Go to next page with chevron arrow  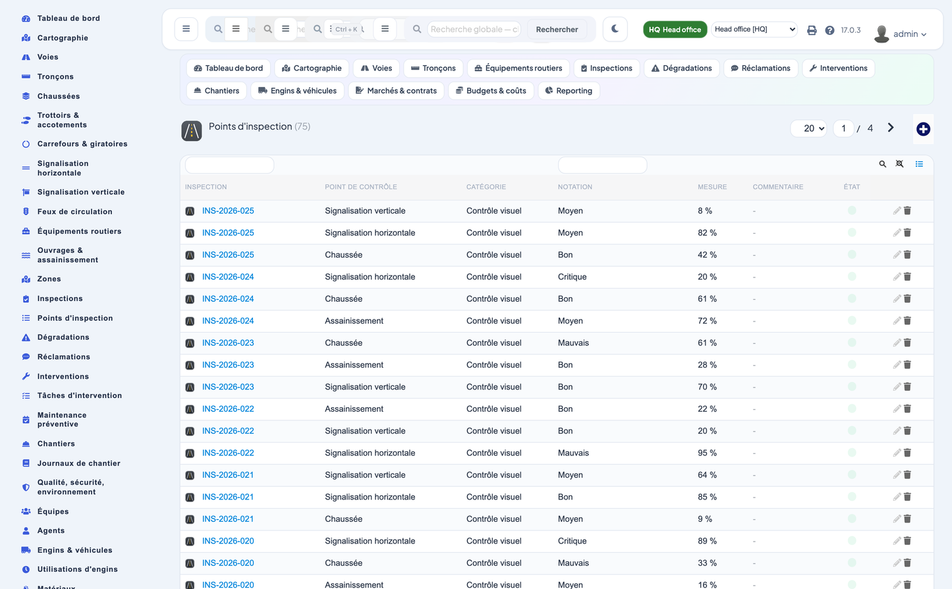(x=891, y=128)
